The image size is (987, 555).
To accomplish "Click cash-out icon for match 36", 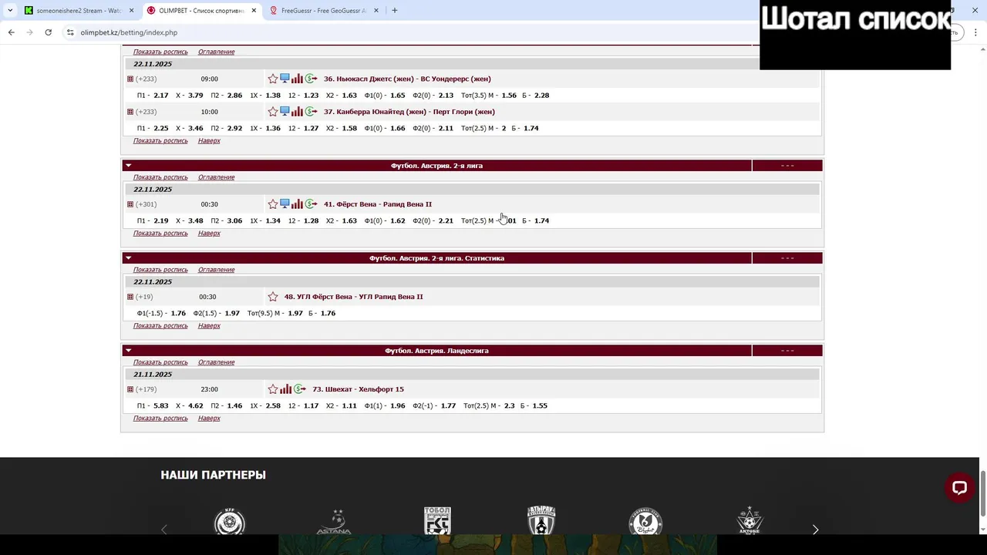I will tap(311, 79).
